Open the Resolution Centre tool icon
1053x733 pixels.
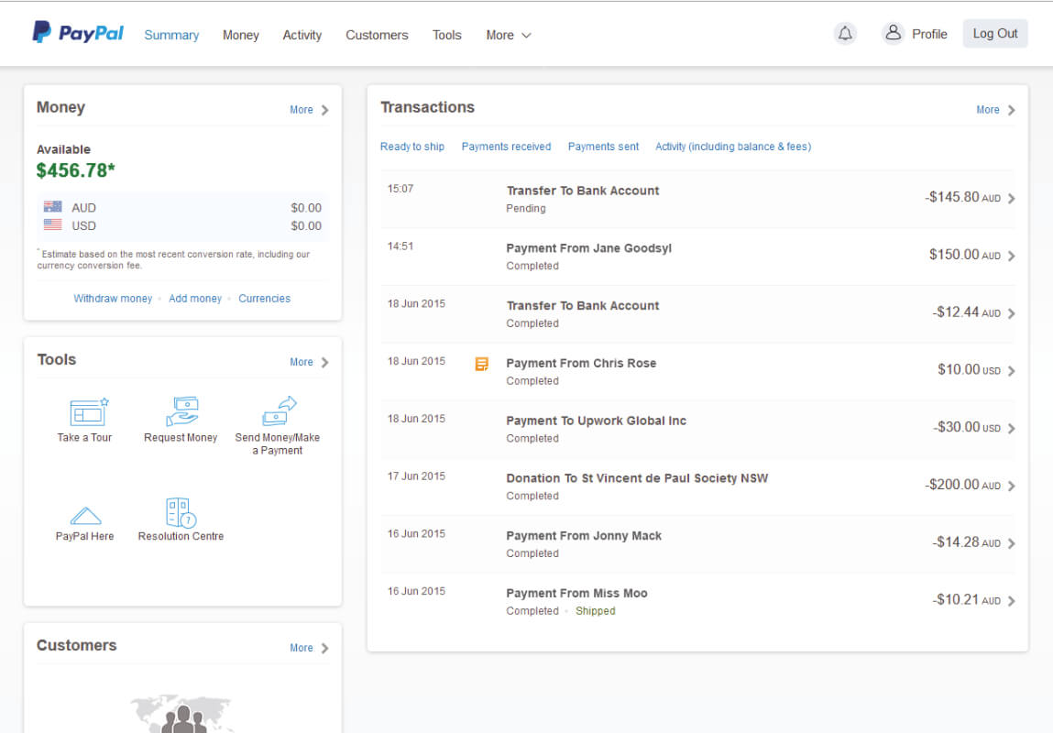pyautogui.click(x=181, y=513)
